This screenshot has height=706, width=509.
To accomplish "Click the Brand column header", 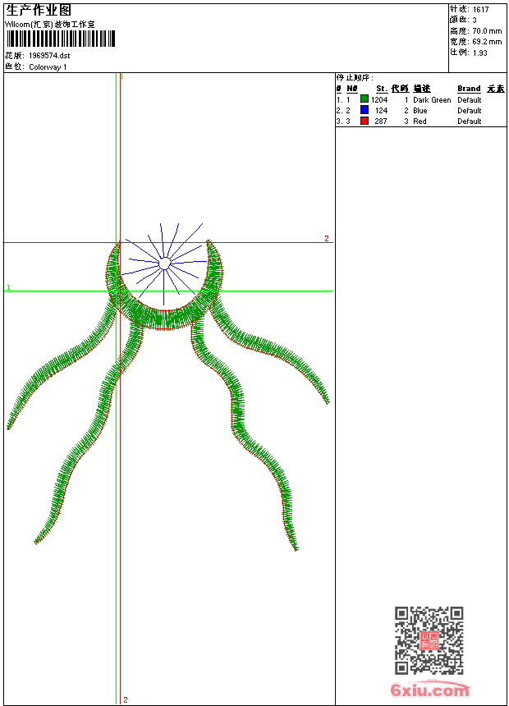I will [x=469, y=89].
